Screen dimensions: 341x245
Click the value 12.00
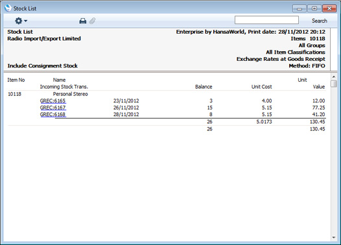(x=318, y=101)
